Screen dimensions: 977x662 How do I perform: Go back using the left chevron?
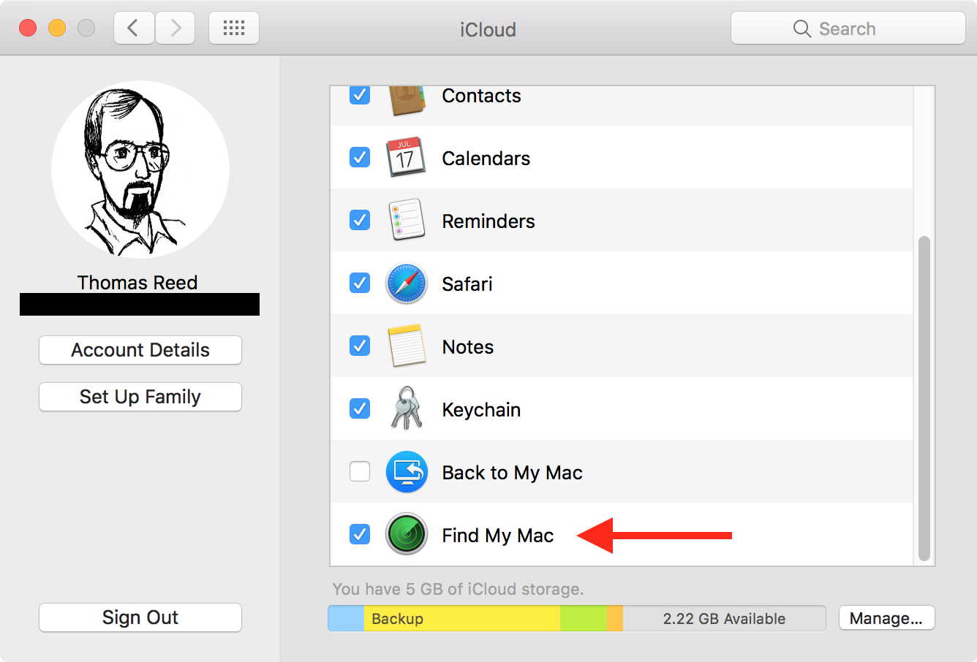click(x=133, y=28)
